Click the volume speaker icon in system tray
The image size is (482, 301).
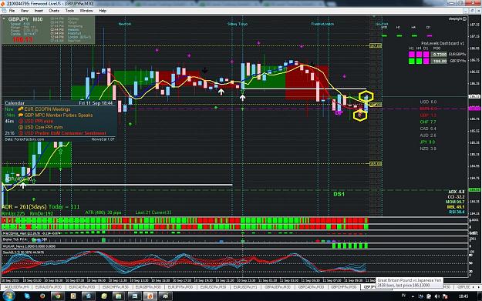coord(436,296)
